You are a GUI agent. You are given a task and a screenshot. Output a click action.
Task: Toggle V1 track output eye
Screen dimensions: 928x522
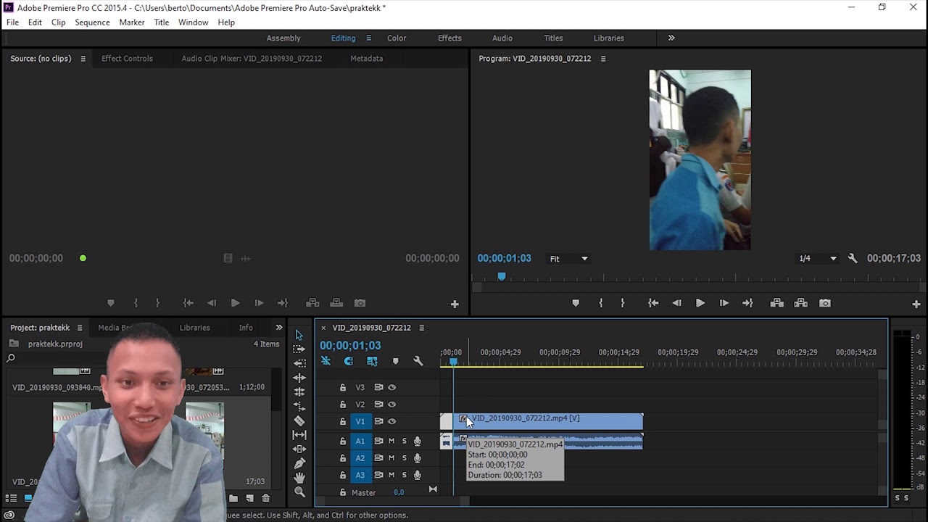click(391, 421)
